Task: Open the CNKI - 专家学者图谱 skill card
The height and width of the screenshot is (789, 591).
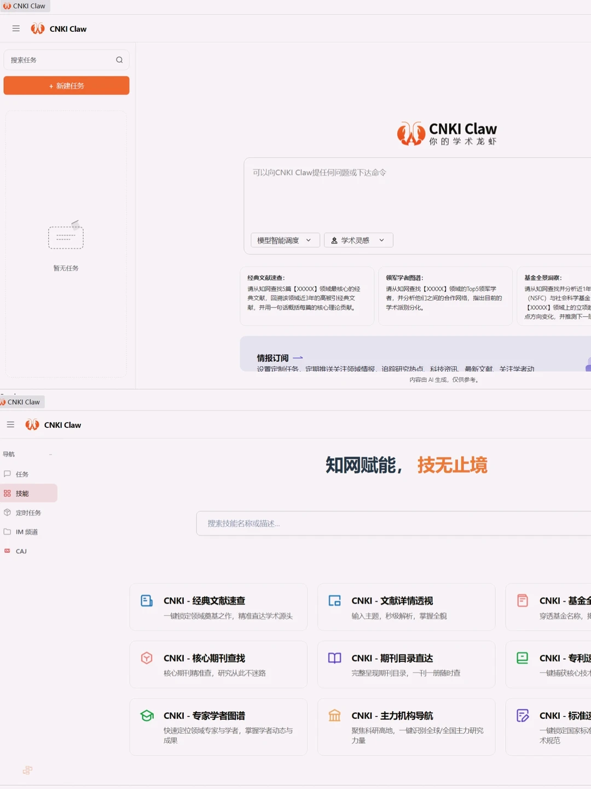Action: point(218,727)
